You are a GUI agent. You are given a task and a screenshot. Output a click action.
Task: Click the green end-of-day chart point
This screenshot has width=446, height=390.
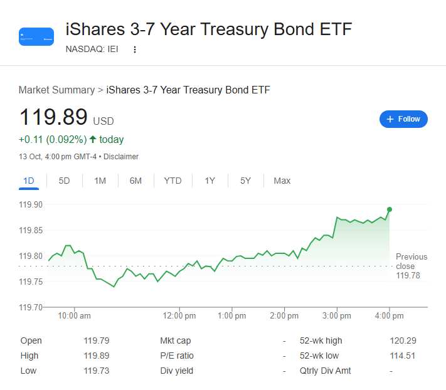pos(390,209)
